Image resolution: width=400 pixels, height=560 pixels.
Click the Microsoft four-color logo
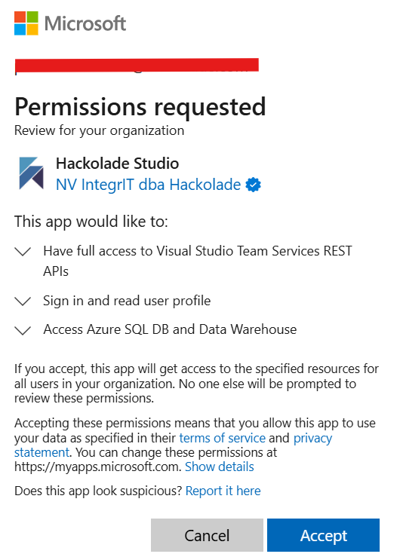[x=26, y=23]
